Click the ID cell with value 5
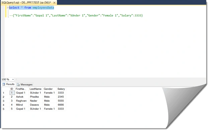The height and width of the screenshot is (131, 209). click(x=12, y=109)
